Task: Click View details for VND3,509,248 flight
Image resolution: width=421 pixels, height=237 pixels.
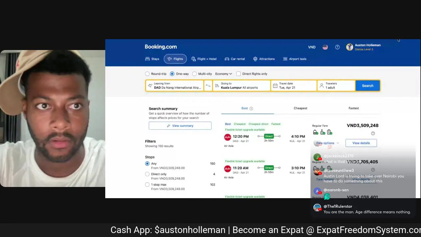Action: [361, 143]
